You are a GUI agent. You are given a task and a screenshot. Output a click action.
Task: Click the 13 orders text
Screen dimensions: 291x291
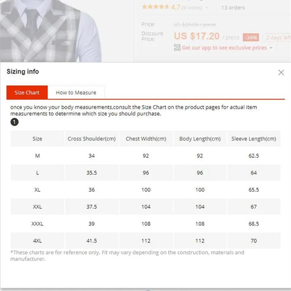pyautogui.click(x=233, y=8)
